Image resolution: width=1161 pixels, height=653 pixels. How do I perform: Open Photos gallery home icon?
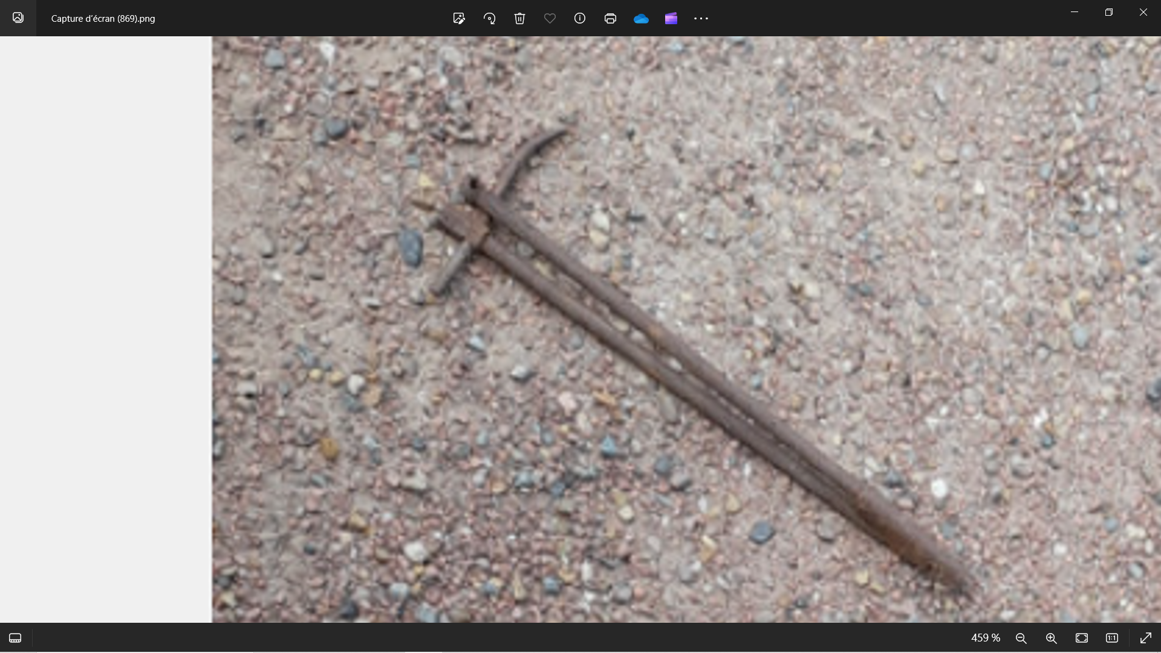[18, 18]
